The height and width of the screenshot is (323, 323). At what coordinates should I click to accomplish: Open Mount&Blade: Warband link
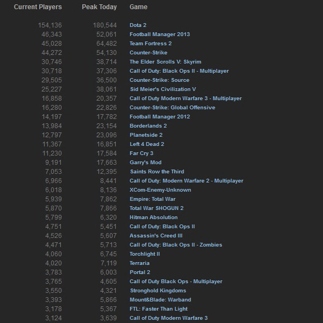point(160,299)
